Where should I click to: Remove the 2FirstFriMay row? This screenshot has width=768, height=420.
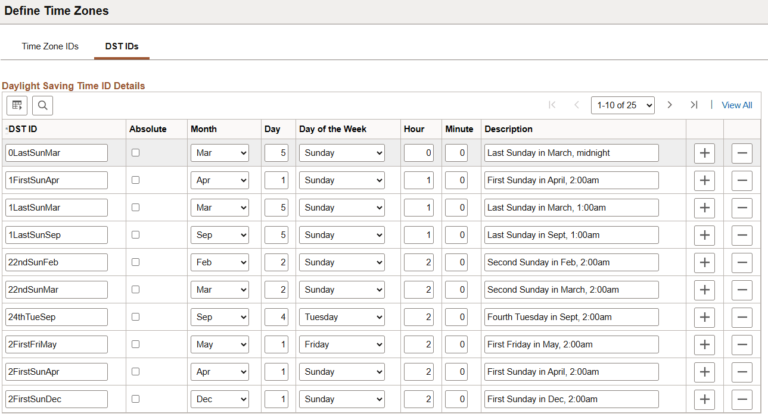pyautogui.click(x=742, y=344)
